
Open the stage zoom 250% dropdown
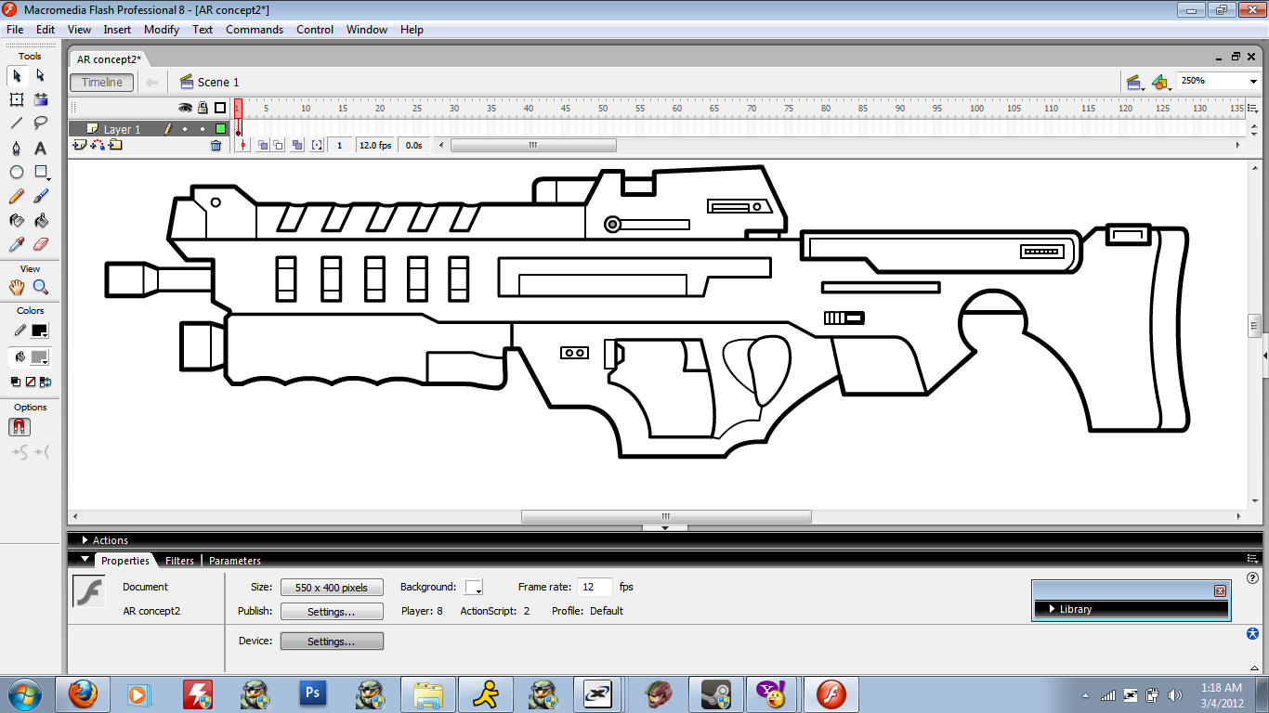pyautogui.click(x=1251, y=82)
